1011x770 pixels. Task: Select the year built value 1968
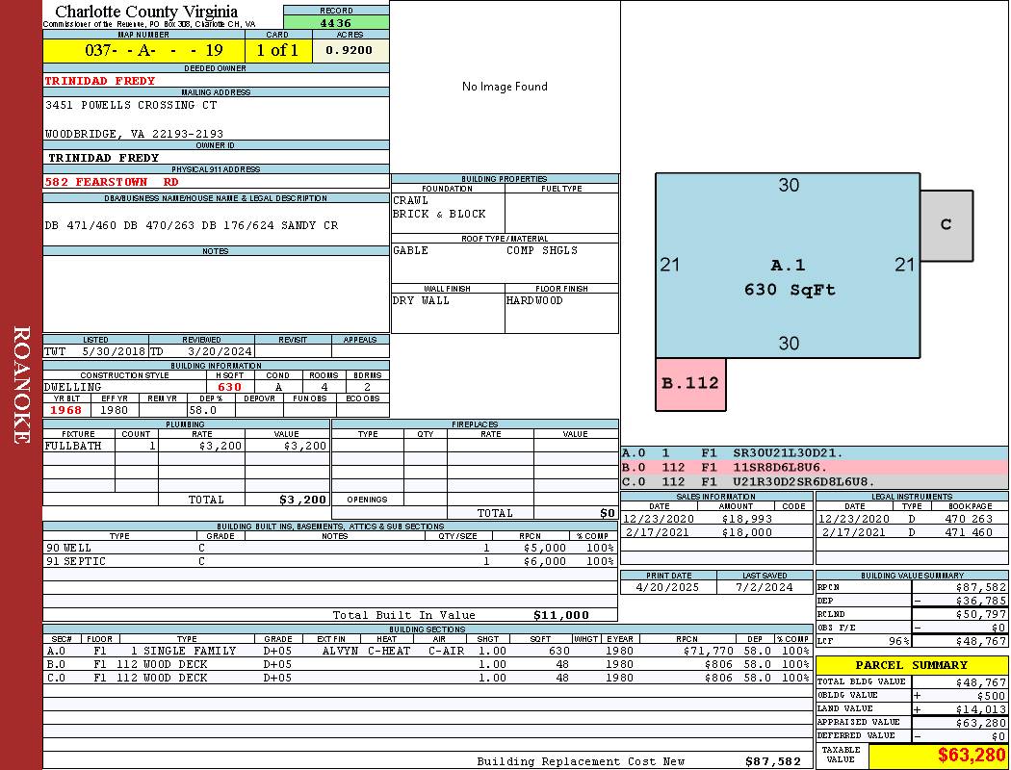(x=67, y=410)
